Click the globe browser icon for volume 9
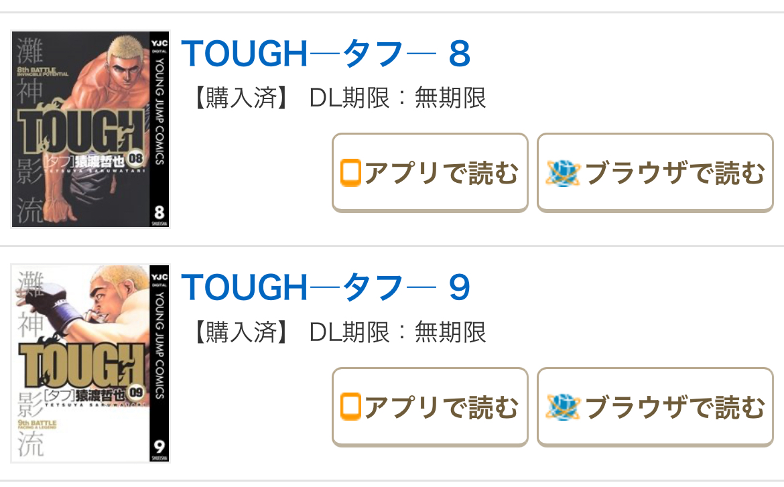The height and width of the screenshot is (487, 784). [562, 407]
